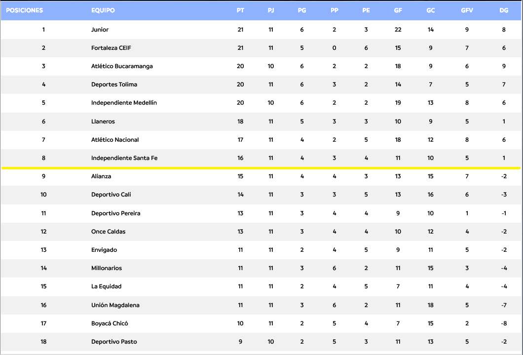Select Independiente Medellín team
The width and height of the screenshot is (523, 355).
point(124,103)
